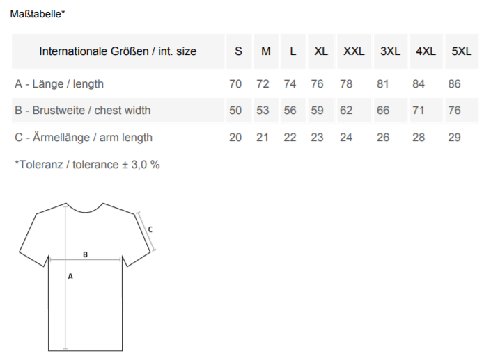
Task: Click chest width value 76 for 5XL
Action: (x=454, y=111)
